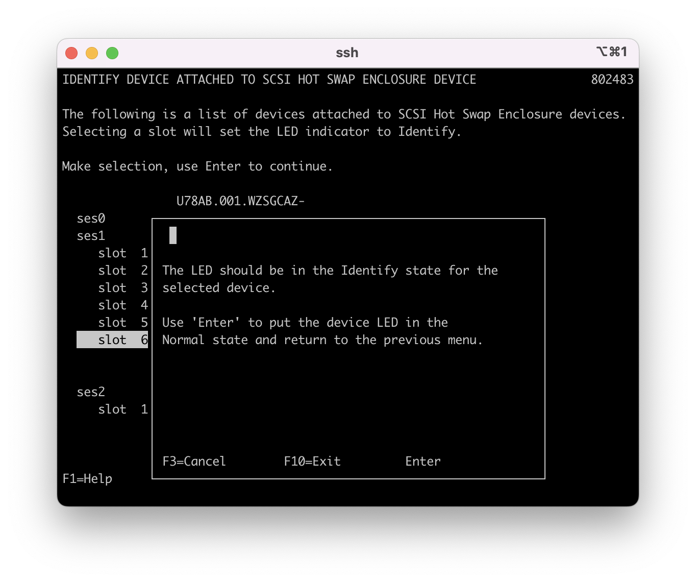Choose slot 4 under ses1
This screenshot has height=582, width=696.
click(x=123, y=305)
